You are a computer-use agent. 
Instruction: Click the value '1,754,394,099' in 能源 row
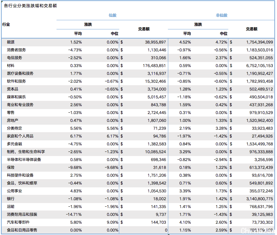(259, 42)
